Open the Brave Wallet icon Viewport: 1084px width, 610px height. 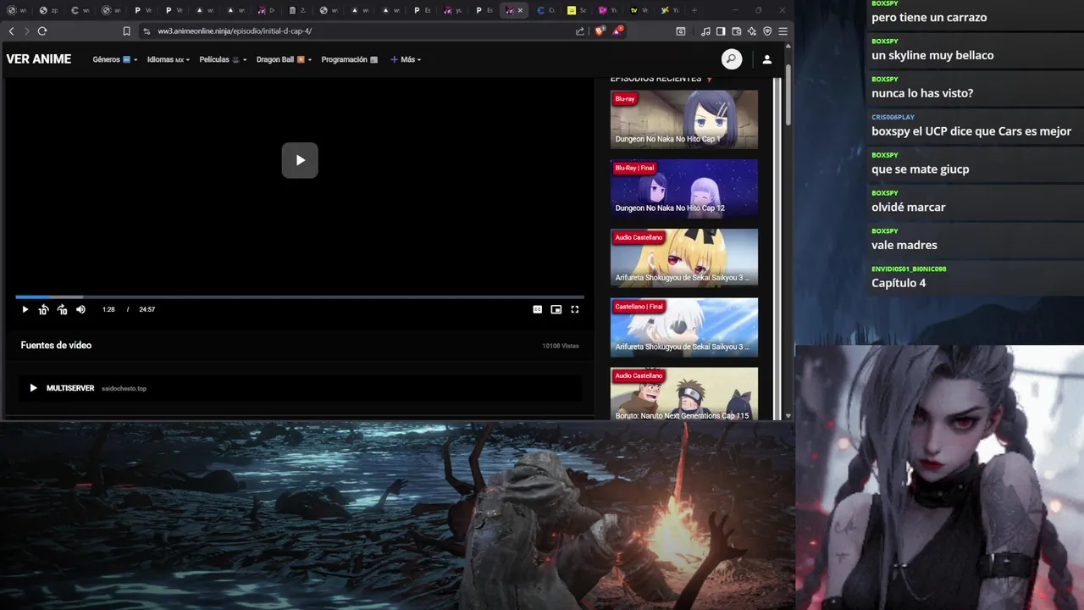[x=737, y=31]
